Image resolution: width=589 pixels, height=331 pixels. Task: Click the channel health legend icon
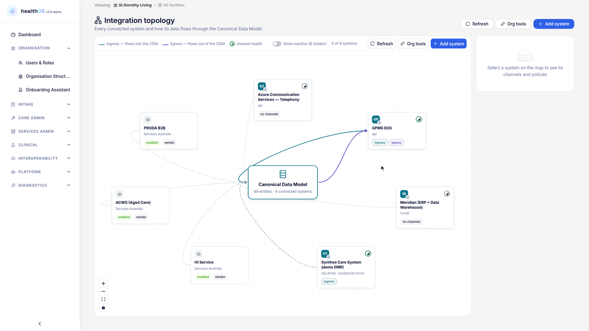[232, 44]
